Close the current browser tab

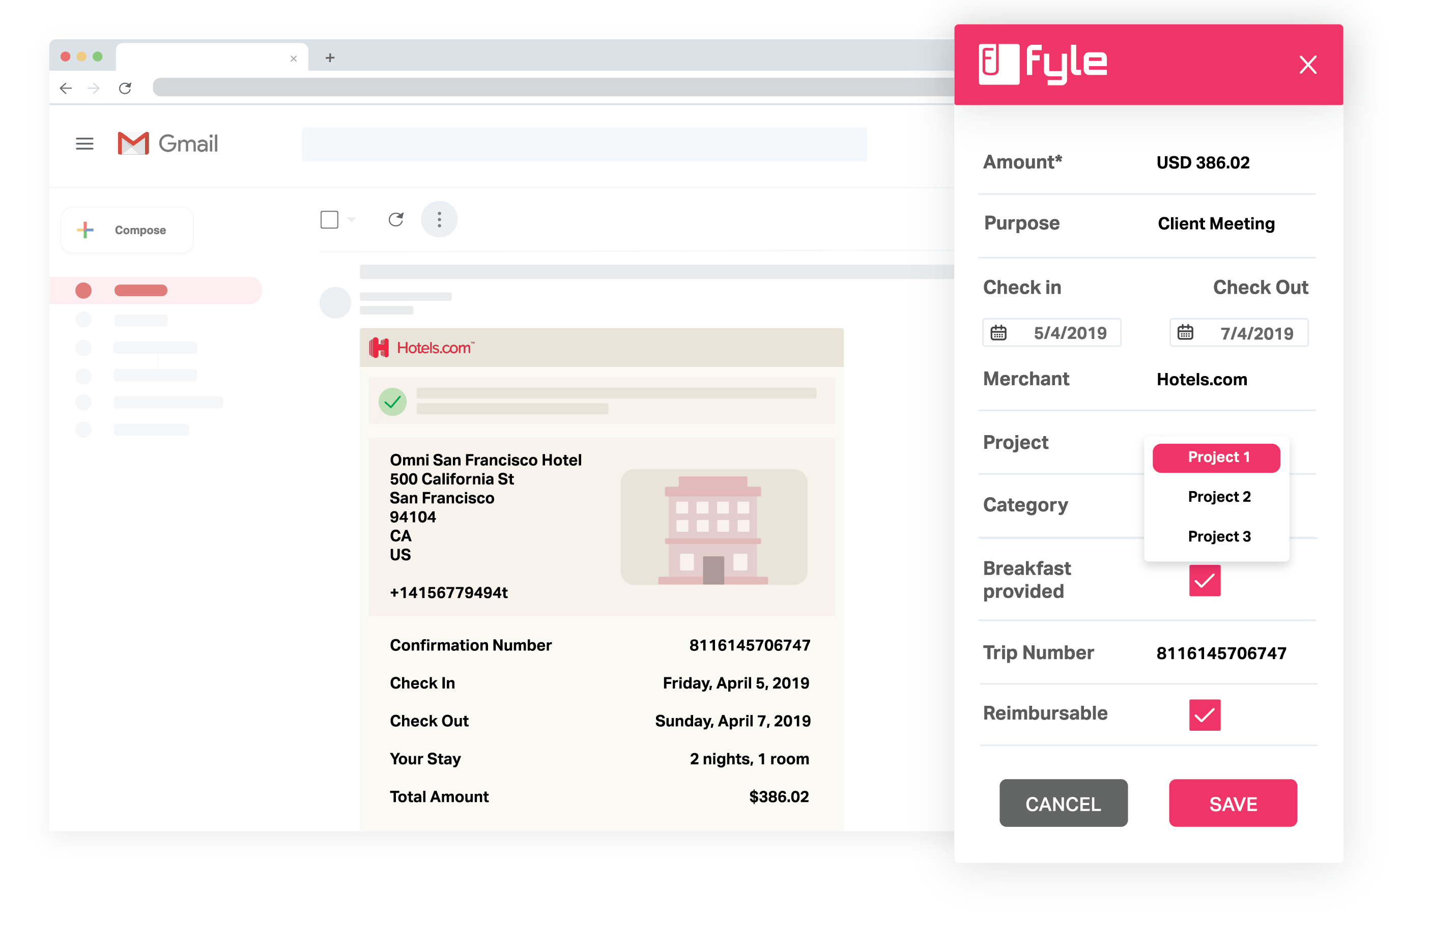point(294,59)
